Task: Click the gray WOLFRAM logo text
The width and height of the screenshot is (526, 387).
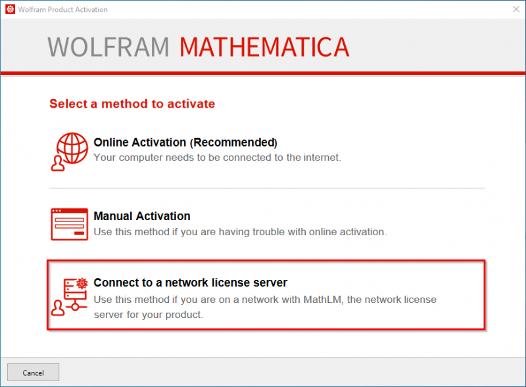Action: pyautogui.click(x=108, y=47)
